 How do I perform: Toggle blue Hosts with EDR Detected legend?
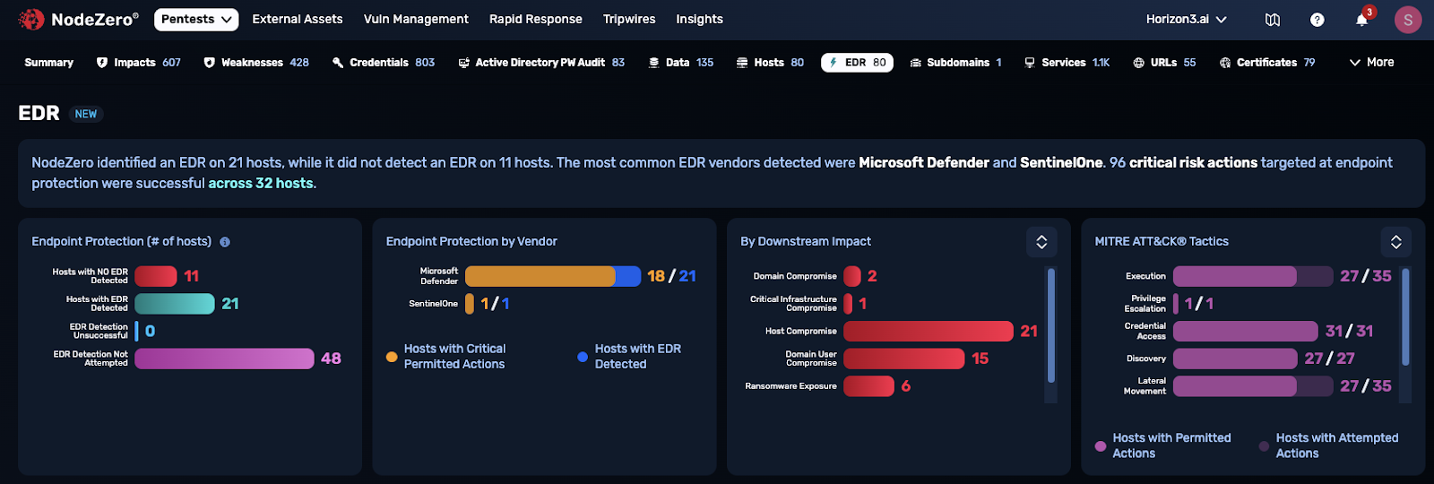coord(630,357)
